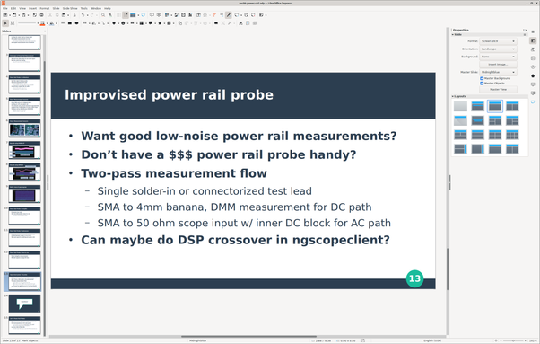The height and width of the screenshot is (344, 540).
Task: Click the Line Color icon
Action: (42, 23)
